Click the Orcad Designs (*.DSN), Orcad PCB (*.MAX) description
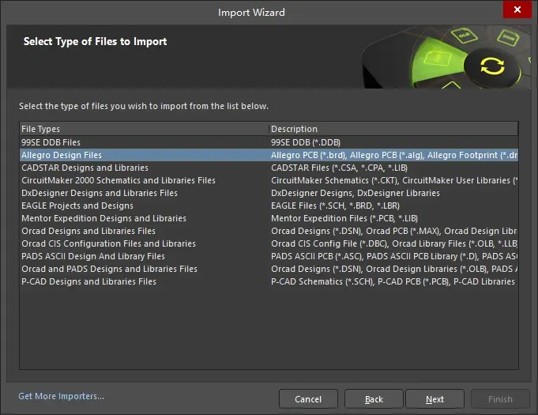This screenshot has height=415, width=538. pyautogui.click(x=394, y=231)
